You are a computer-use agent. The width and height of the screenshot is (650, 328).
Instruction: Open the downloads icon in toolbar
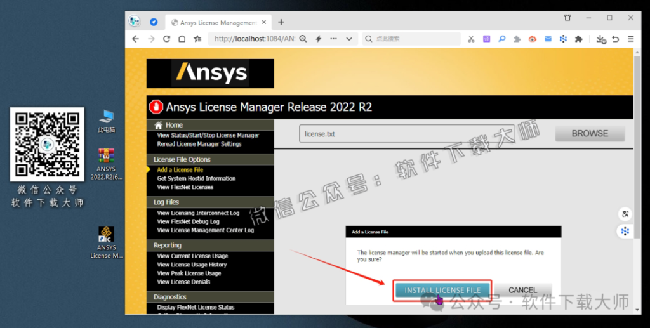(600, 39)
